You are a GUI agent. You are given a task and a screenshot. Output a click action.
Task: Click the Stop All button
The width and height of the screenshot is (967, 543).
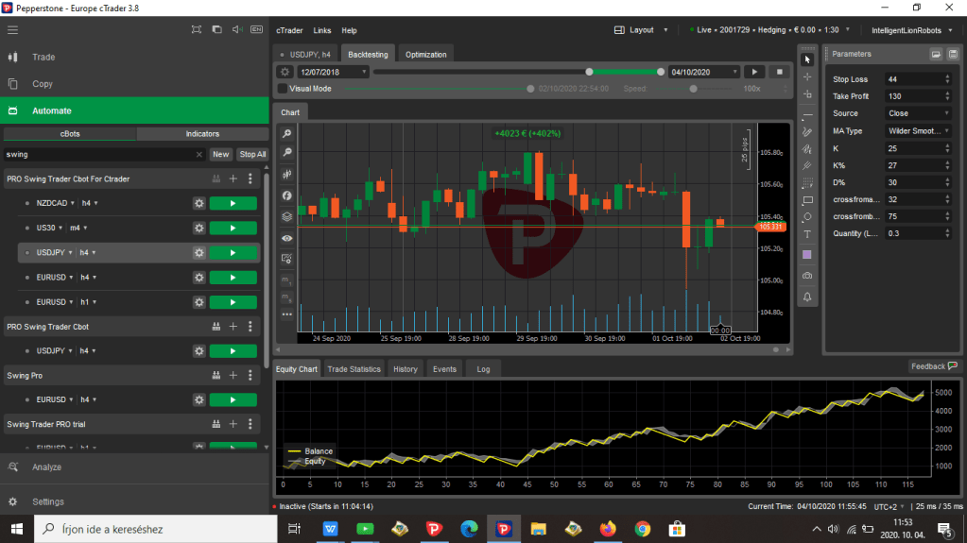pyautogui.click(x=252, y=154)
